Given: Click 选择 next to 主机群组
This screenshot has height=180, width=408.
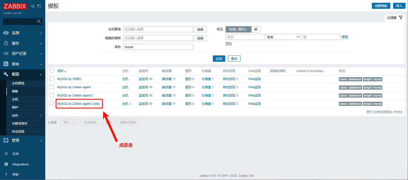Looking at the screenshot, I should tap(200, 29).
